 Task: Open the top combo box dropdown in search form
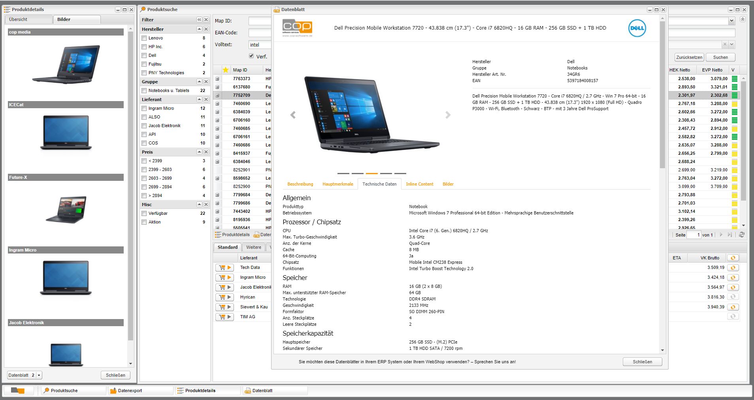click(731, 21)
